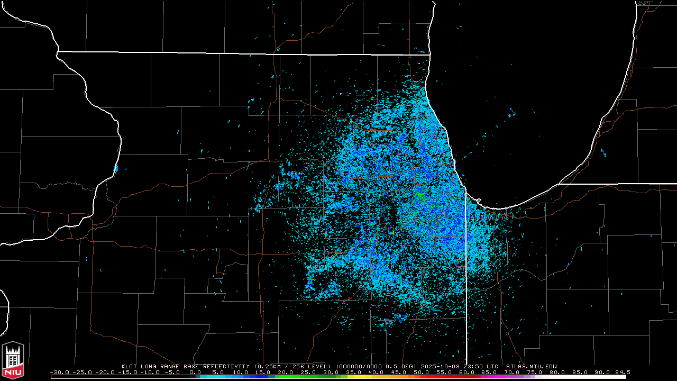The width and height of the screenshot is (677, 381).
Task: Click the NIU logo in bottom-left corner
Action: click(13, 360)
